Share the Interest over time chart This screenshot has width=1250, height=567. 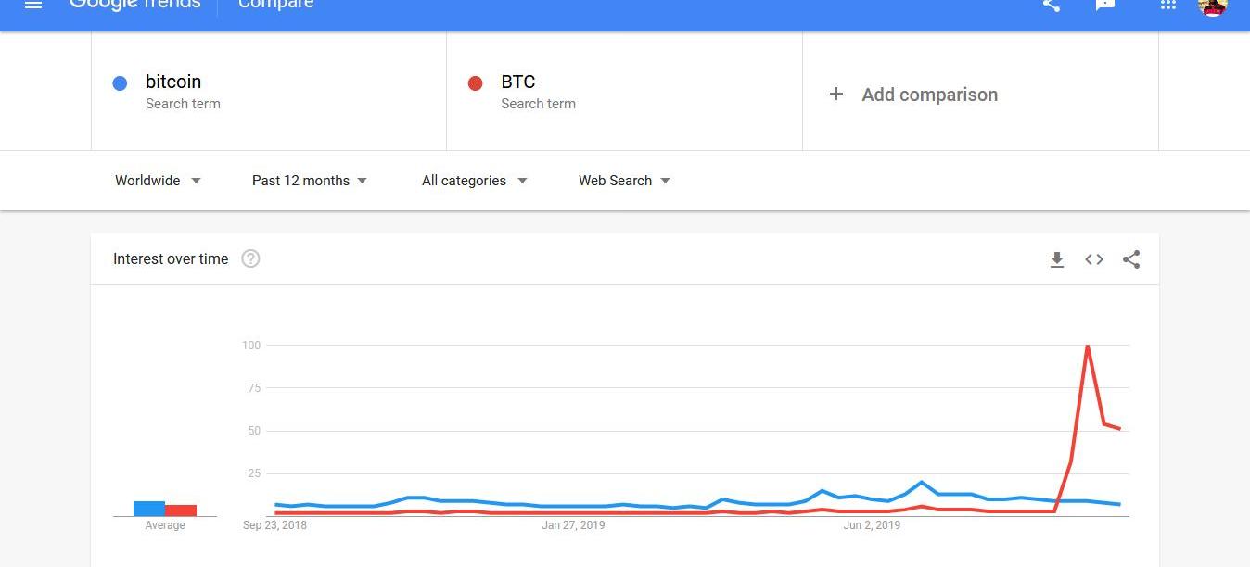[x=1131, y=260]
